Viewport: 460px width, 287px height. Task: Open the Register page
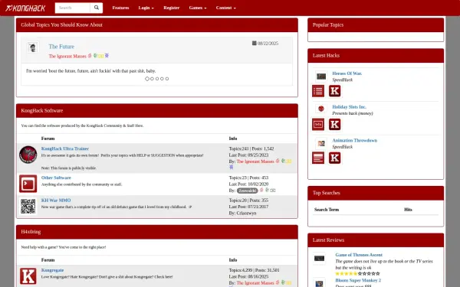[x=171, y=8]
